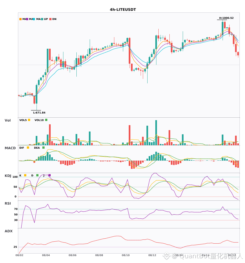Click the red DN legend swatch
The height and width of the screenshot is (263, 245).
click(50, 19)
